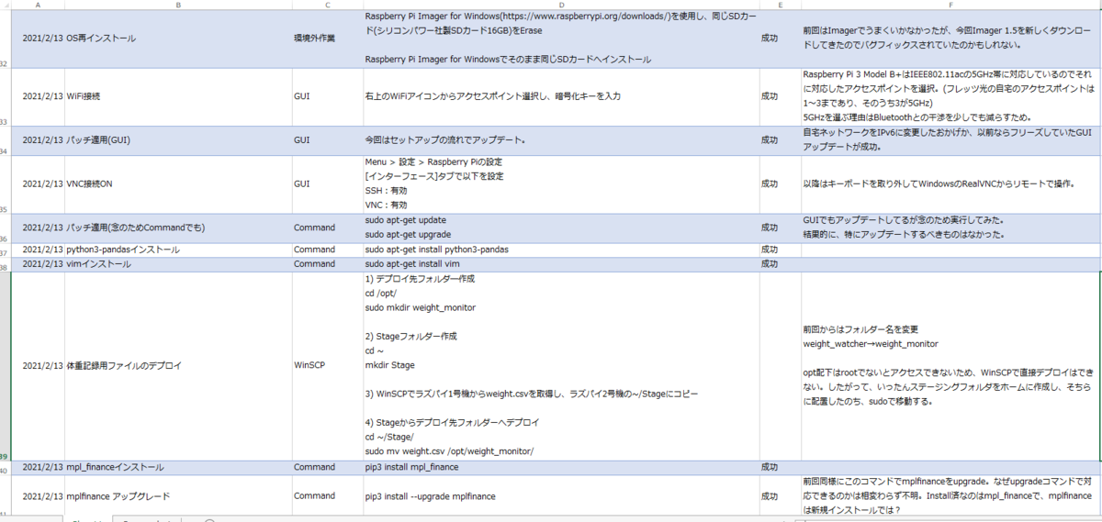Click '成功' in vimインストール row
Screen dimensions: 1102x522
781,265
